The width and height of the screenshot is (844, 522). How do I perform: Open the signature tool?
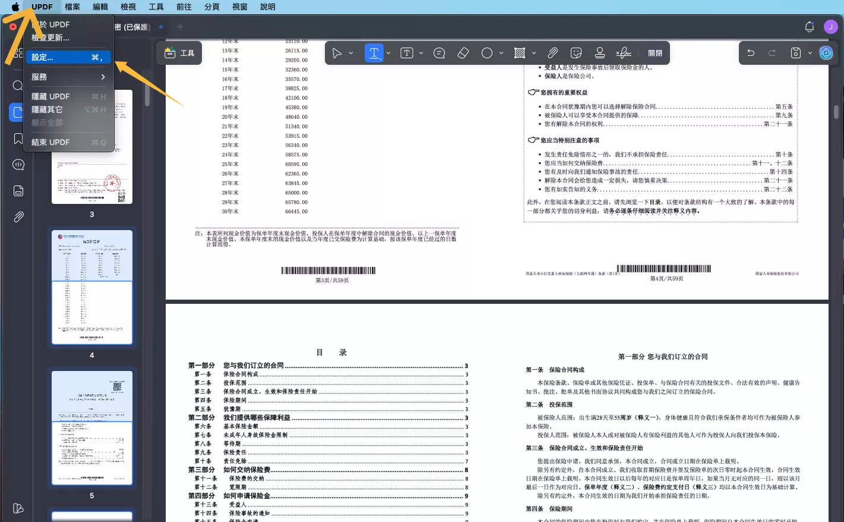tap(624, 53)
